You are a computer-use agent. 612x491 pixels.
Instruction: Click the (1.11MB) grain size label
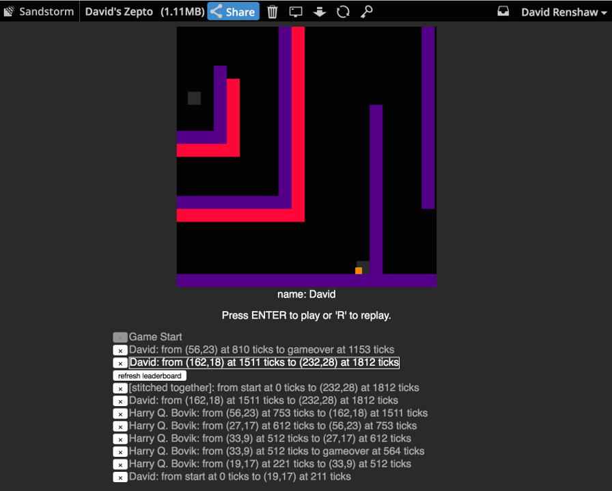pyautogui.click(x=182, y=12)
